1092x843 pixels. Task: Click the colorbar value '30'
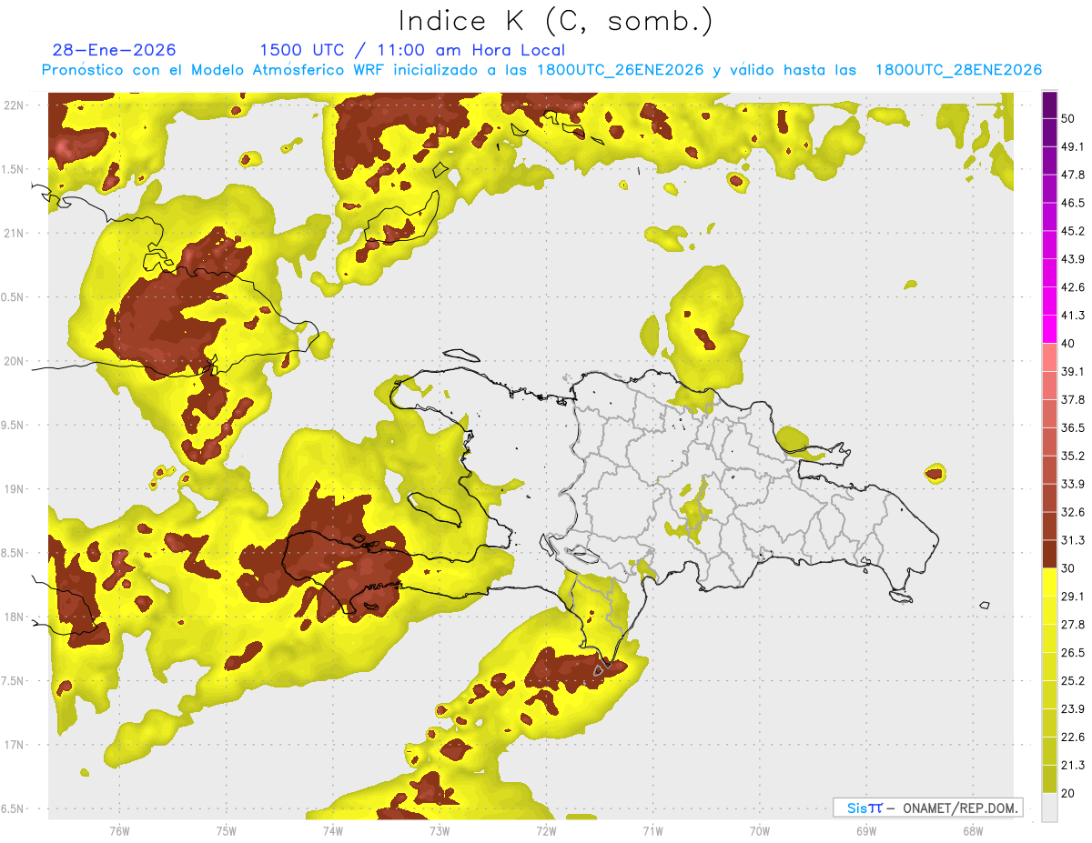tap(1068, 568)
